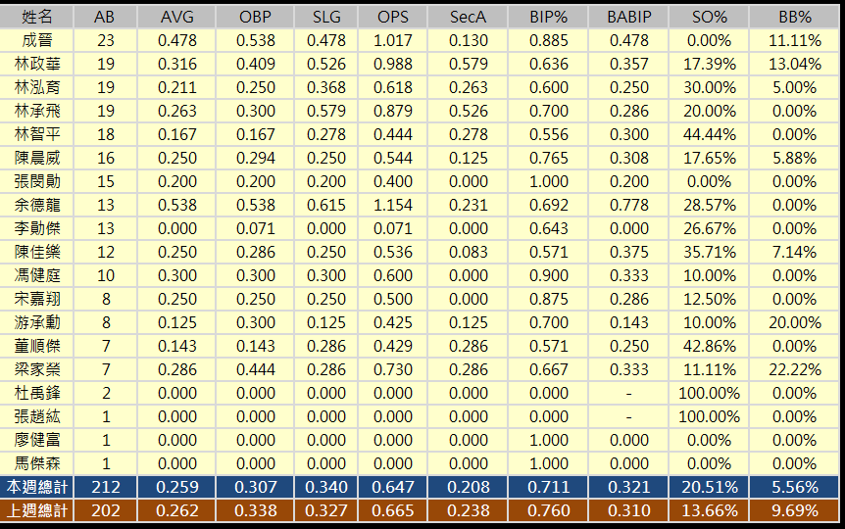
Task: Select 本週總計 OPS value 0.647
Action: [393, 487]
